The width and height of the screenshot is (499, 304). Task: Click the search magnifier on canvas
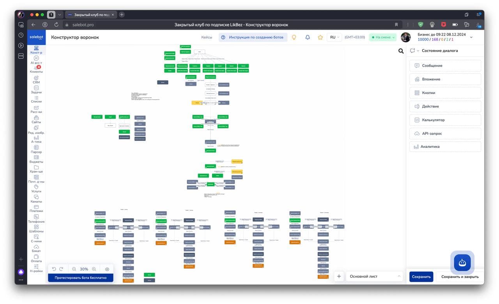[401, 51]
